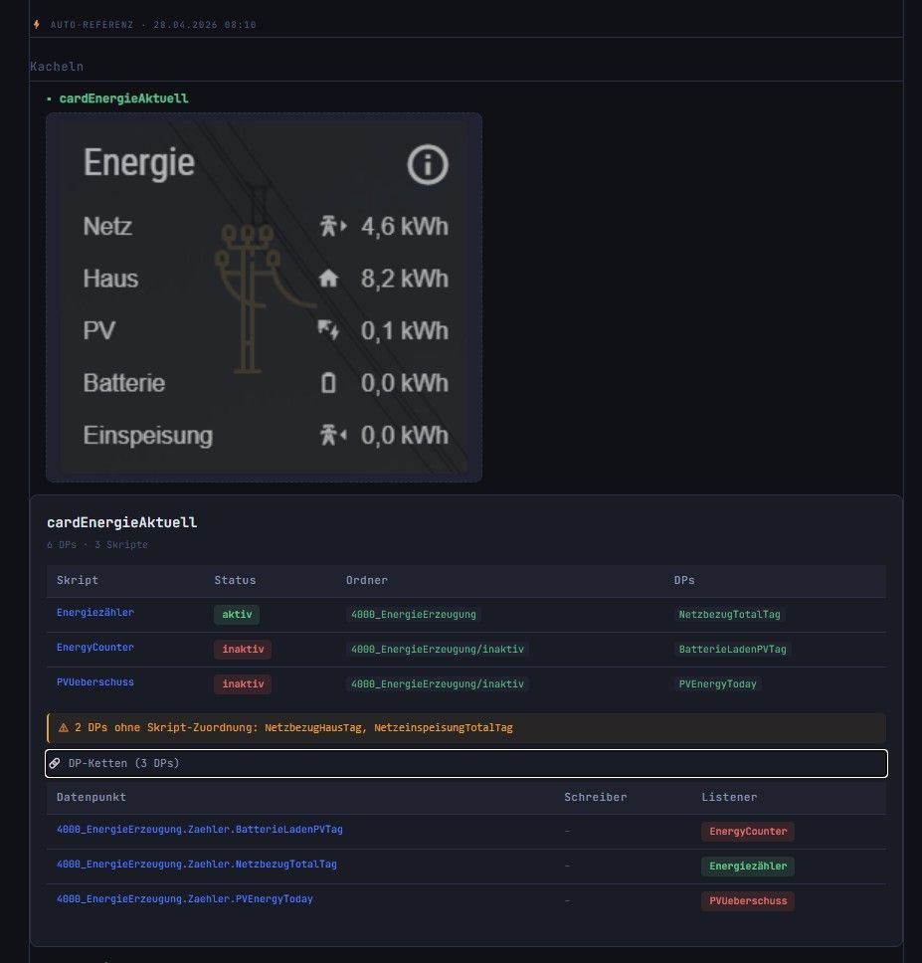Screen dimensions: 922x963
Task: Click the green aktiv status badge
Action: pos(236,614)
